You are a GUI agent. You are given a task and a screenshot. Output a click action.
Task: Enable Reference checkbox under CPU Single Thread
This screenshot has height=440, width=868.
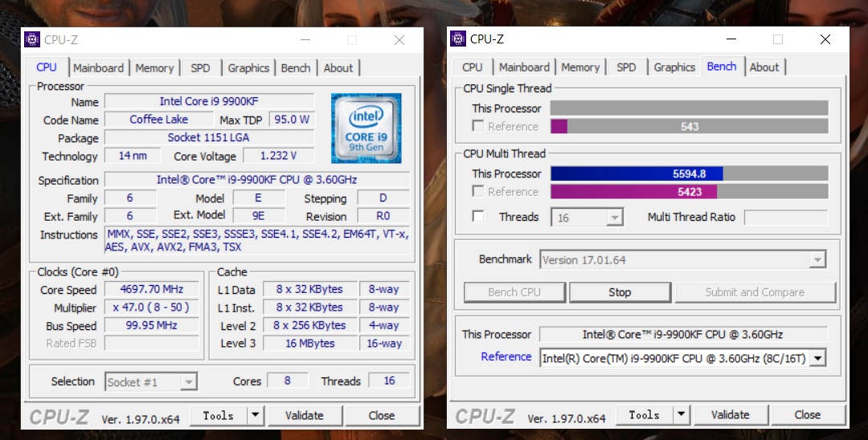477,126
